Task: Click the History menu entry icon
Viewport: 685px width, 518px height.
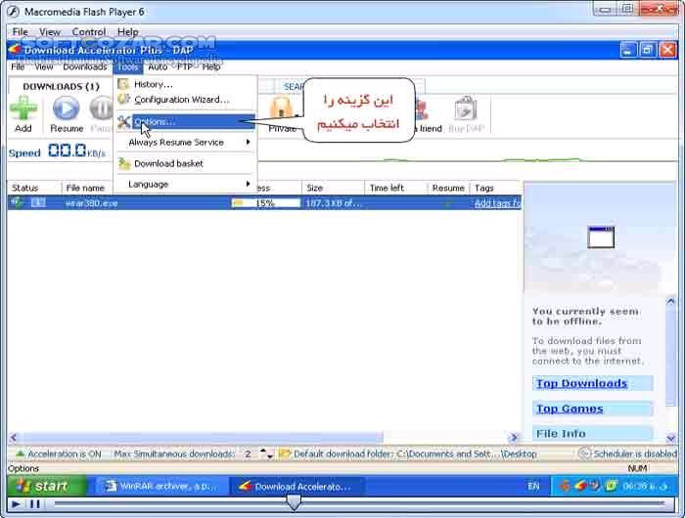Action: point(123,84)
